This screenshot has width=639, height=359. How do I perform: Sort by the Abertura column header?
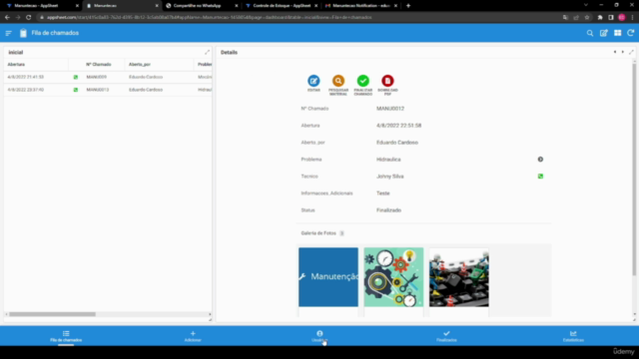(x=16, y=64)
